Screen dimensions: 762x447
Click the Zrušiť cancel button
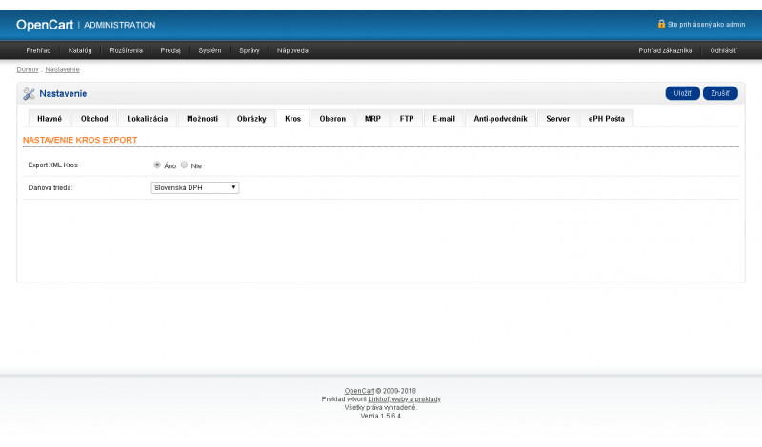click(720, 93)
